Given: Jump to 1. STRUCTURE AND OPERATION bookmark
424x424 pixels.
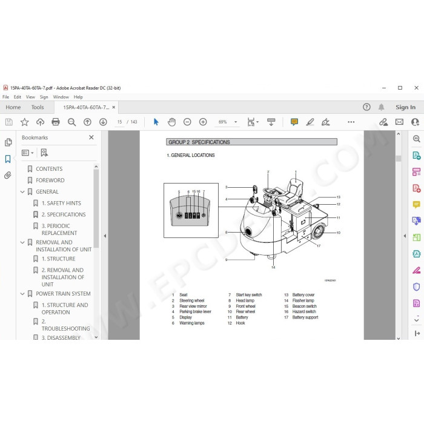Looking at the screenshot, I should (65, 308).
